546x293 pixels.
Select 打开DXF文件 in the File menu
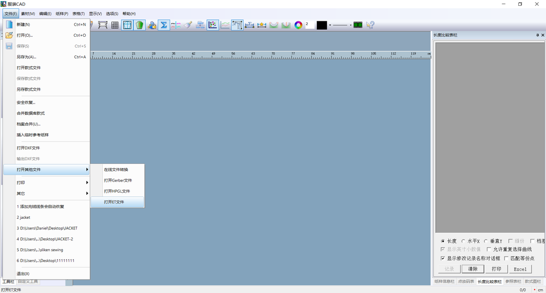coord(28,148)
